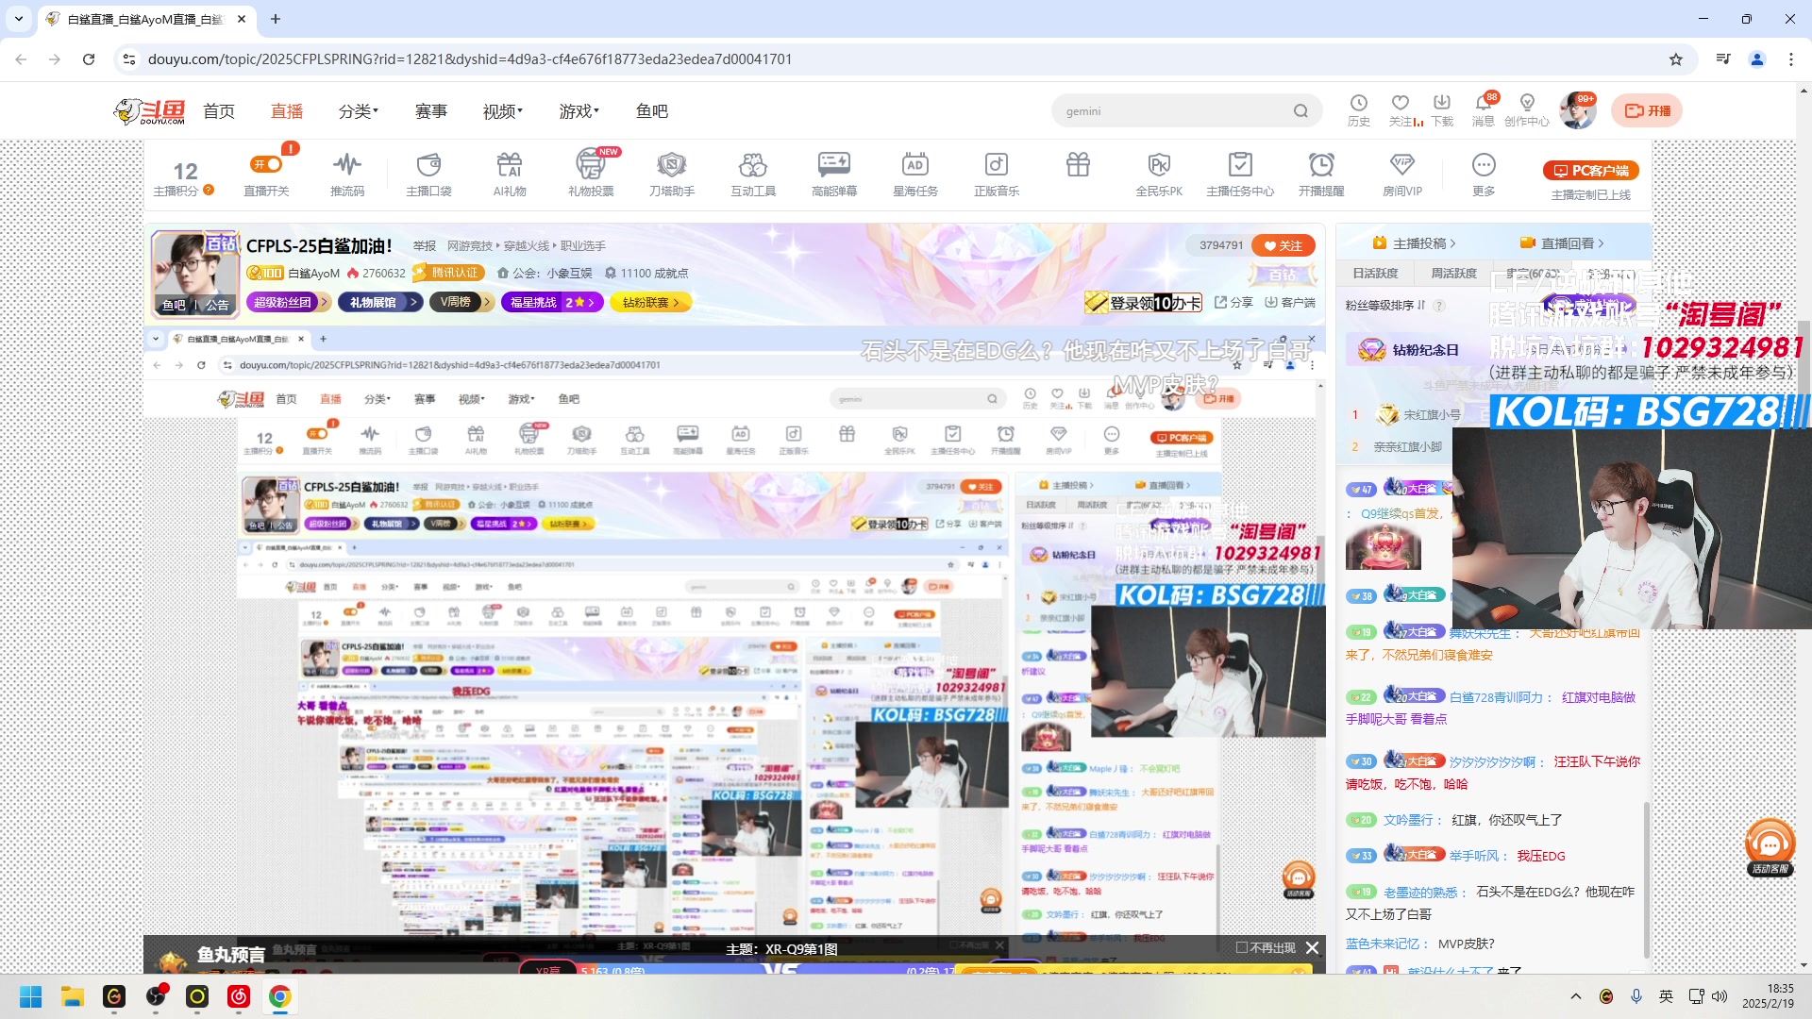Open the 正版音乐 music tool
The image size is (1812, 1019).
coord(997,174)
